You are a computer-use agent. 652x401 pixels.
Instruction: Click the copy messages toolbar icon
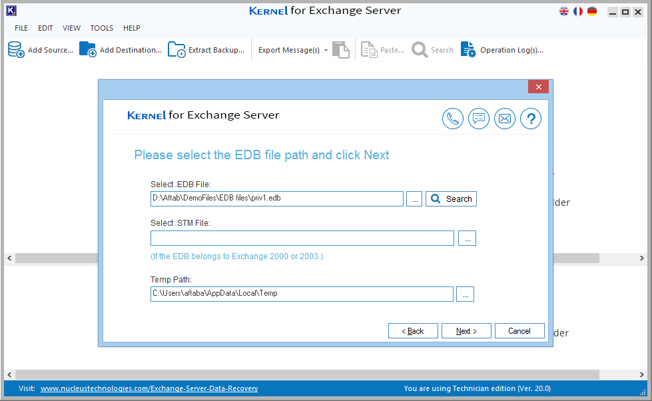(341, 50)
